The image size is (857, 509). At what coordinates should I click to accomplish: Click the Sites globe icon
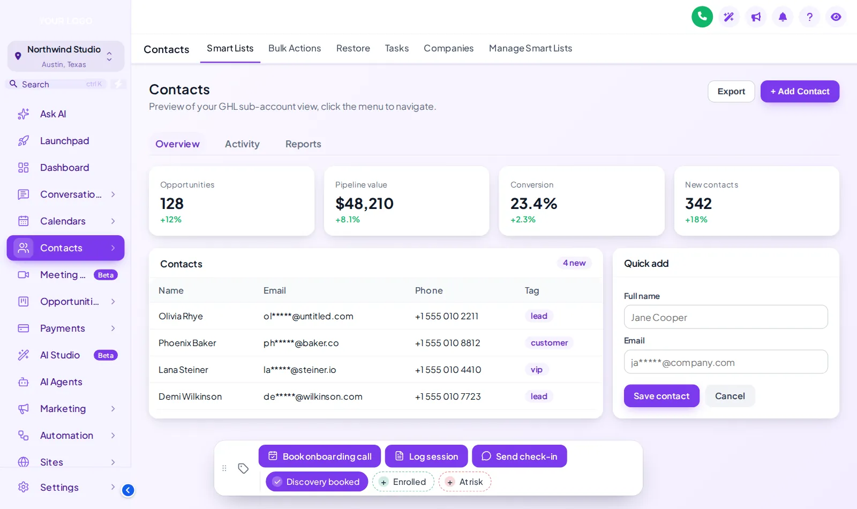coord(24,462)
